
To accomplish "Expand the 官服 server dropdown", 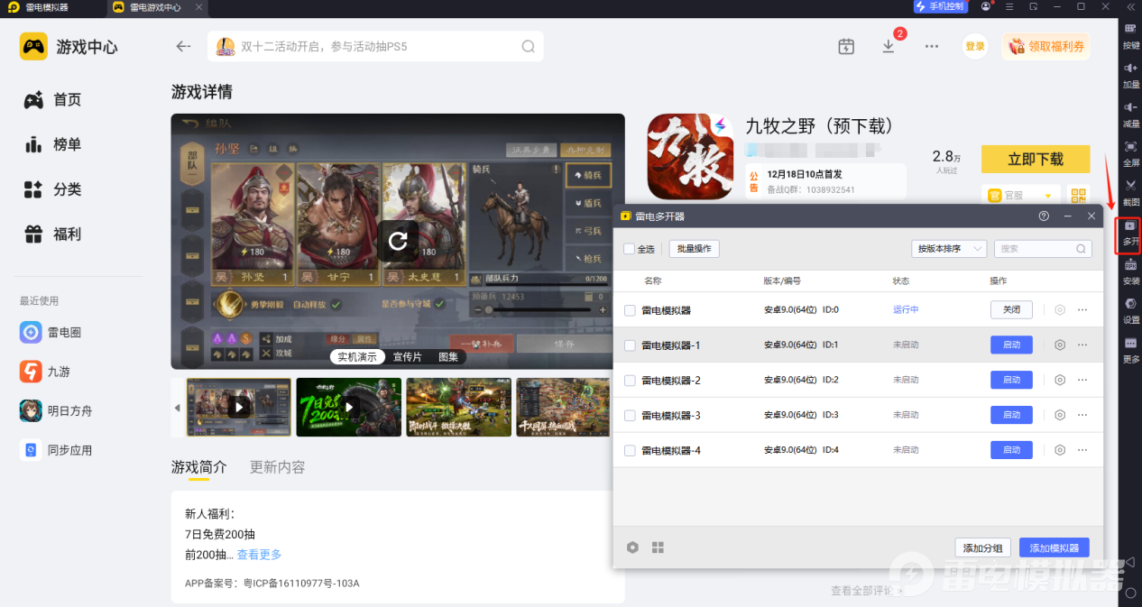I will [1022, 195].
